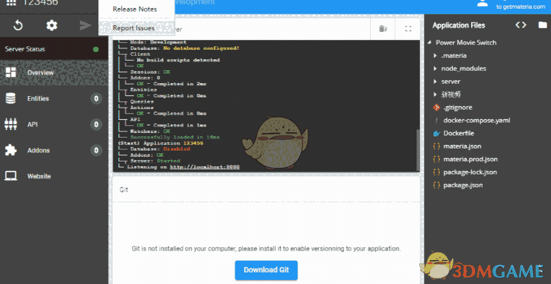Click the restart server icon

[18, 25]
